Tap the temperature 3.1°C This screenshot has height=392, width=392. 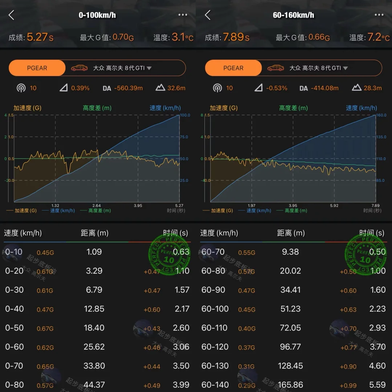(x=183, y=37)
